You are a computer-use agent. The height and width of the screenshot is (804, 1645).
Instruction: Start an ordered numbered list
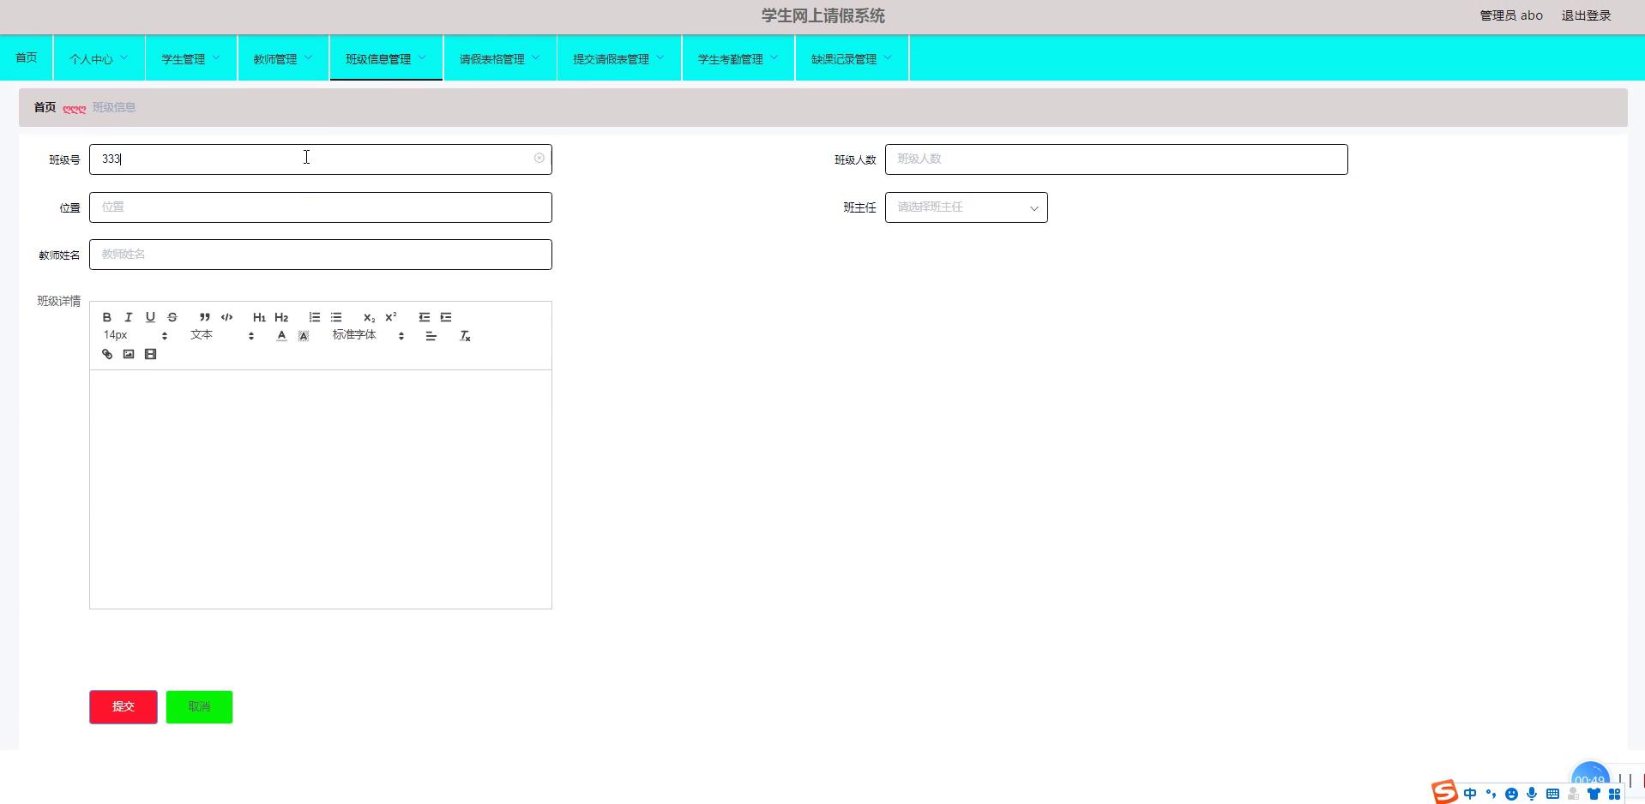(x=315, y=317)
